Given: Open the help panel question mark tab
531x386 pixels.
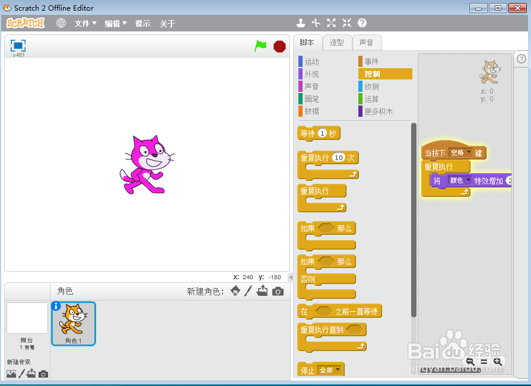Looking at the screenshot, I should [x=522, y=59].
